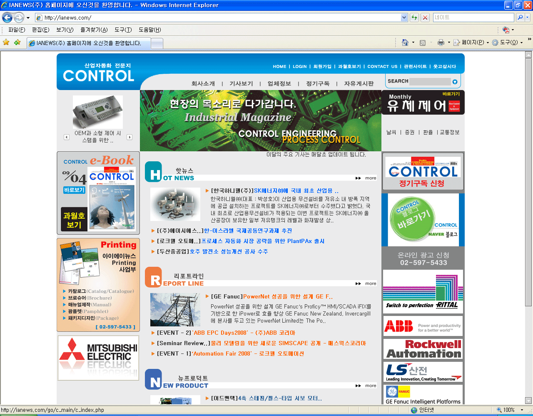Open the wireless equipment news thumbnail

[x=175, y=204]
